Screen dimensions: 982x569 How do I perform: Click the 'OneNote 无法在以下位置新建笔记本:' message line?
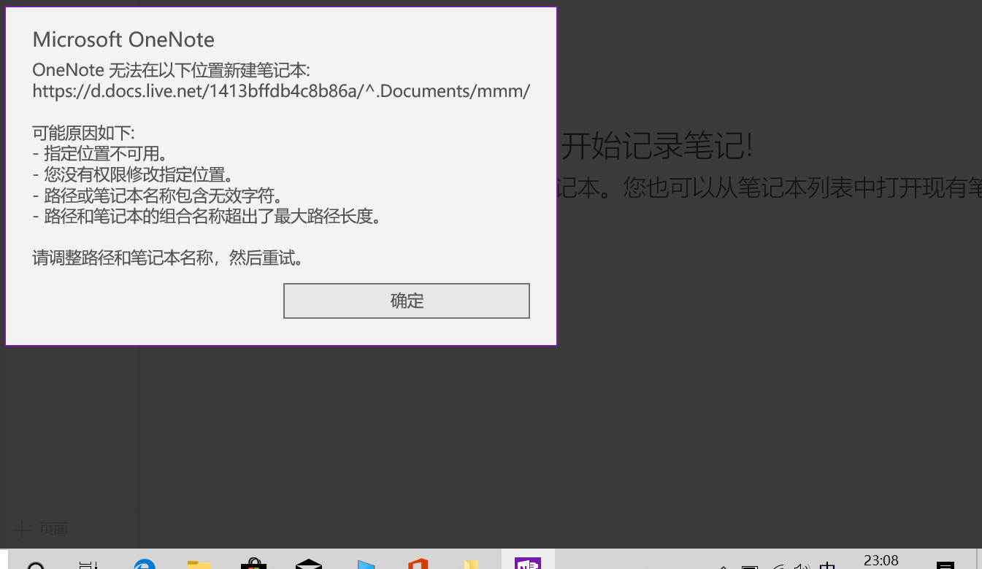pos(172,71)
